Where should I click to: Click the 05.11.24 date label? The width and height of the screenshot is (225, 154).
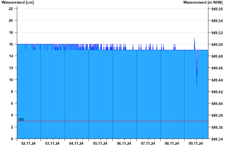(100, 143)
